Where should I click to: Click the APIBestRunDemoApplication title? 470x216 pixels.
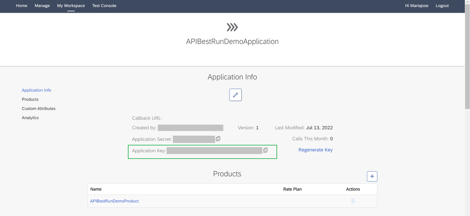click(x=232, y=41)
